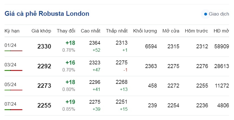Select Hôm trước column header

click(x=196, y=31)
